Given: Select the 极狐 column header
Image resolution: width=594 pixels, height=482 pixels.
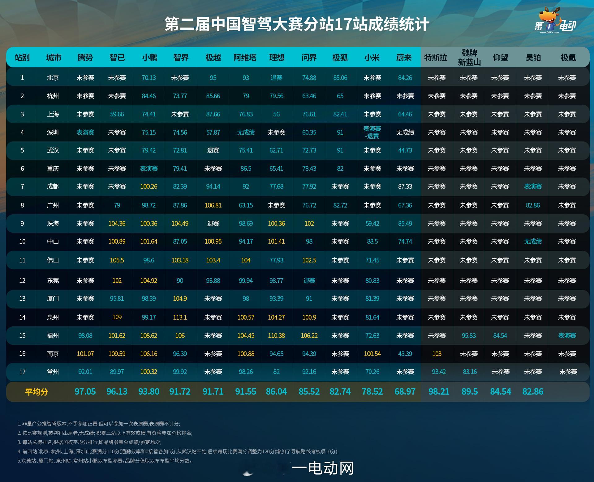Looking at the screenshot, I should click(340, 57).
